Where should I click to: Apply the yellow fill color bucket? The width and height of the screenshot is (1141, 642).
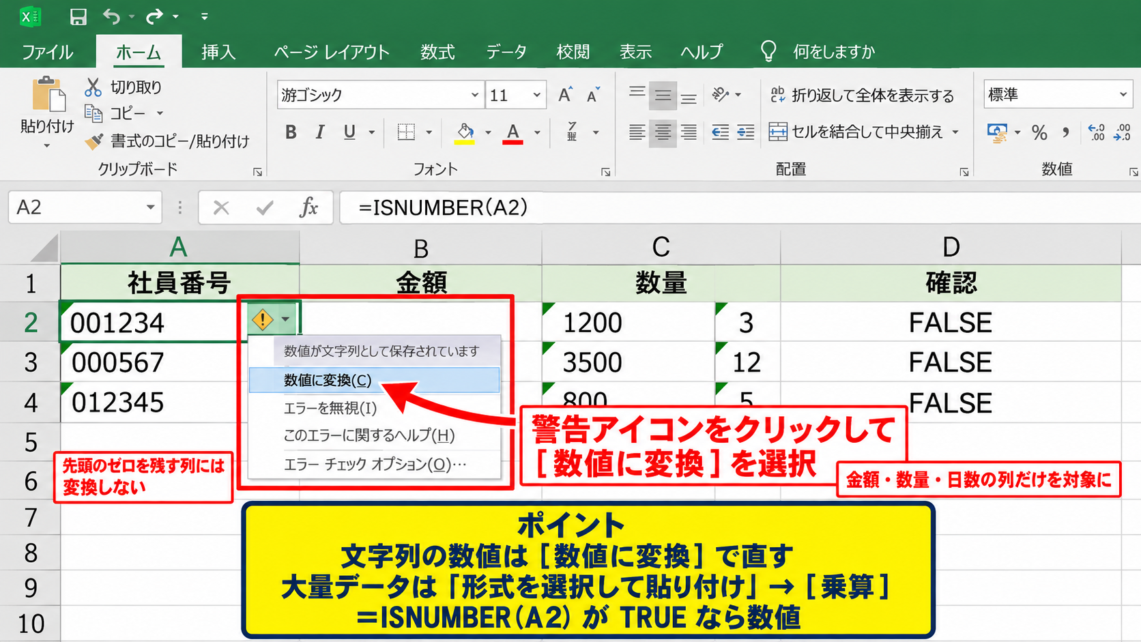(x=465, y=133)
